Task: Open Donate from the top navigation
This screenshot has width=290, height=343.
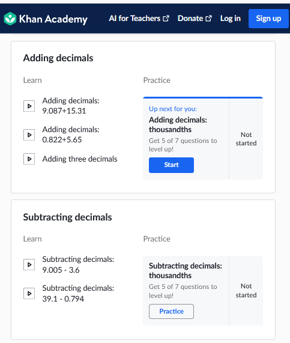Action: pyautogui.click(x=195, y=19)
